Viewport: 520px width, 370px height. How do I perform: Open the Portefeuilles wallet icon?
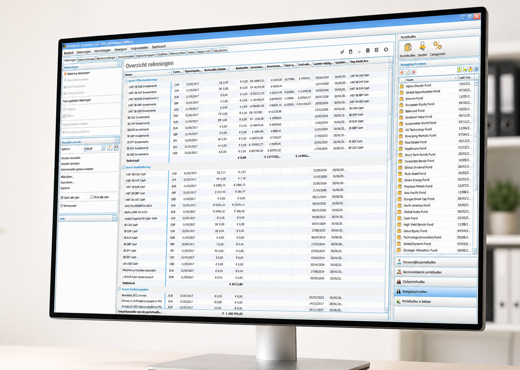coord(408,48)
